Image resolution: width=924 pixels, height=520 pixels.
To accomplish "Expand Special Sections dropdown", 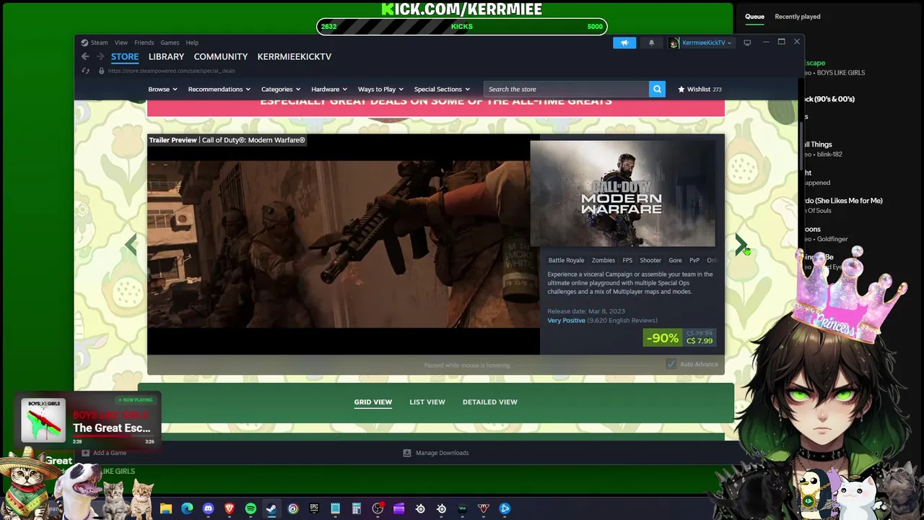I will 442,89.
